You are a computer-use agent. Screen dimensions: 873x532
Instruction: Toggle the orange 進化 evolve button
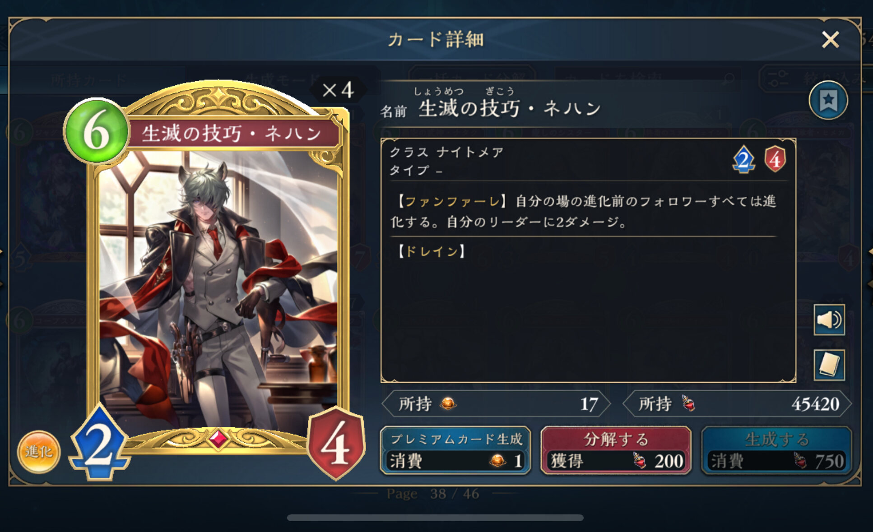pos(39,452)
